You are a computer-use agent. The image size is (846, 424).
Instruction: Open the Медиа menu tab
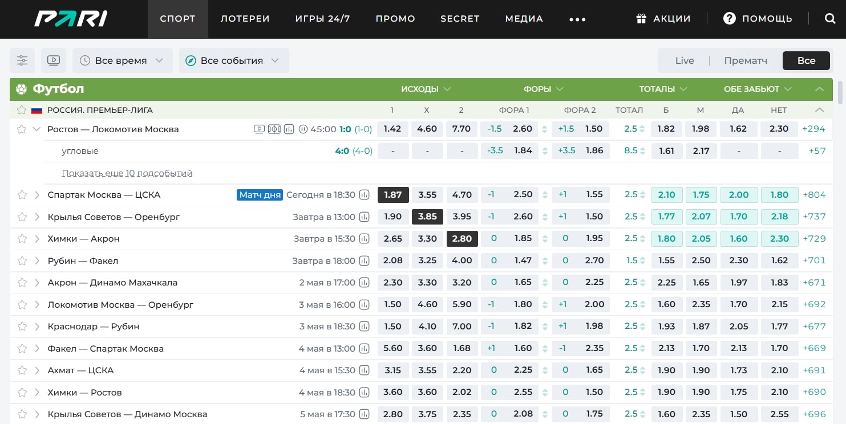(x=524, y=19)
